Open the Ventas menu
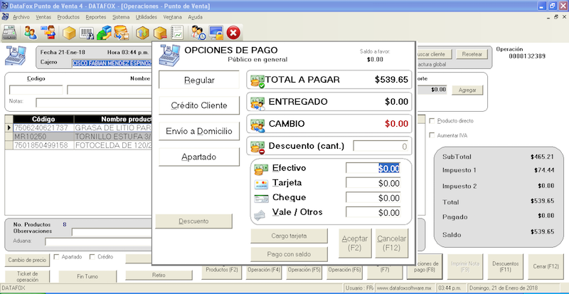 coord(44,16)
